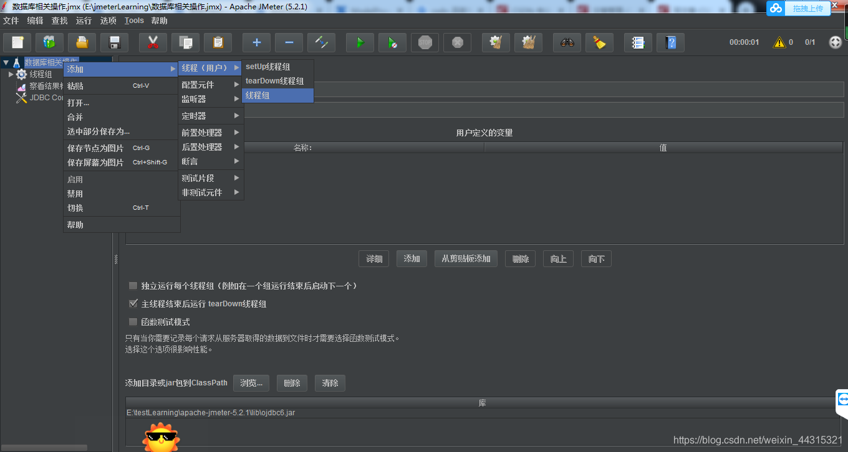Open the 前置处理器 submenu
The height and width of the screenshot is (452, 848).
[211, 133]
